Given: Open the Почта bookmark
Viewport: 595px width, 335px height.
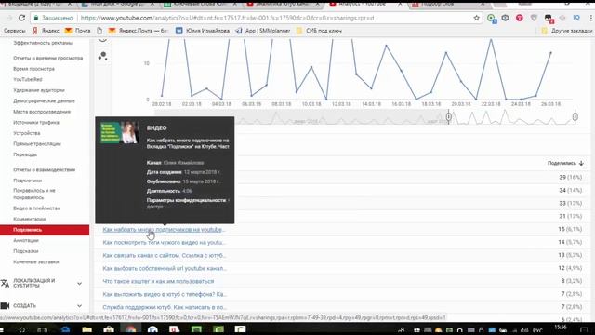Looking at the screenshot, I should click(x=78, y=31).
